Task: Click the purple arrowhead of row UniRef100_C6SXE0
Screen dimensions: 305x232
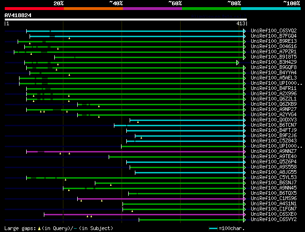Action: click(x=244, y=215)
